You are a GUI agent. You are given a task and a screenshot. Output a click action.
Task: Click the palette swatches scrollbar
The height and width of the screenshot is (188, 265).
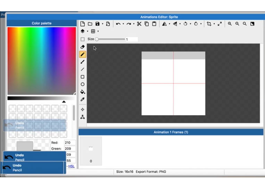click(x=74, y=113)
